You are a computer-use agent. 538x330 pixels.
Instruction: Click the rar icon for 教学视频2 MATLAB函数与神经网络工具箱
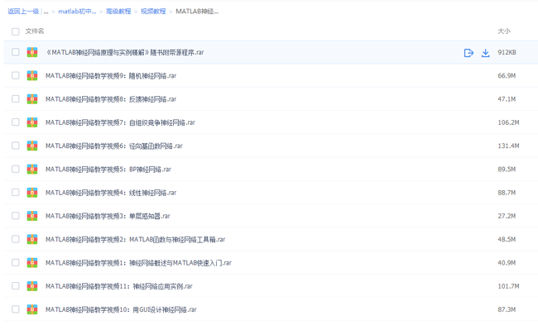pyautogui.click(x=32, y=239)
